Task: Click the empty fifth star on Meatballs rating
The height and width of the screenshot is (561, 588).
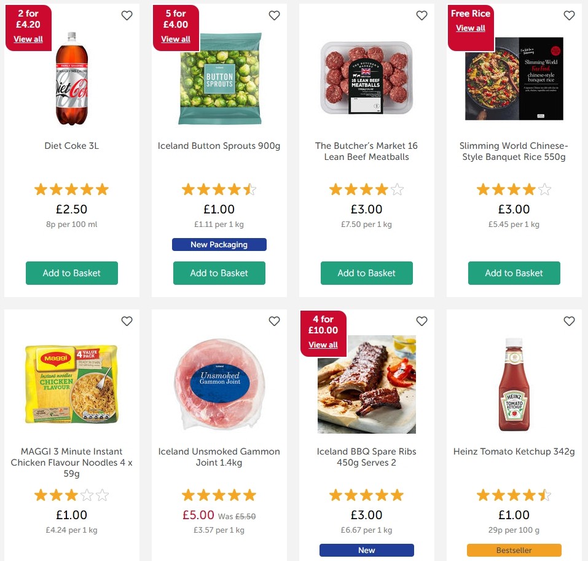Action: 396,189
